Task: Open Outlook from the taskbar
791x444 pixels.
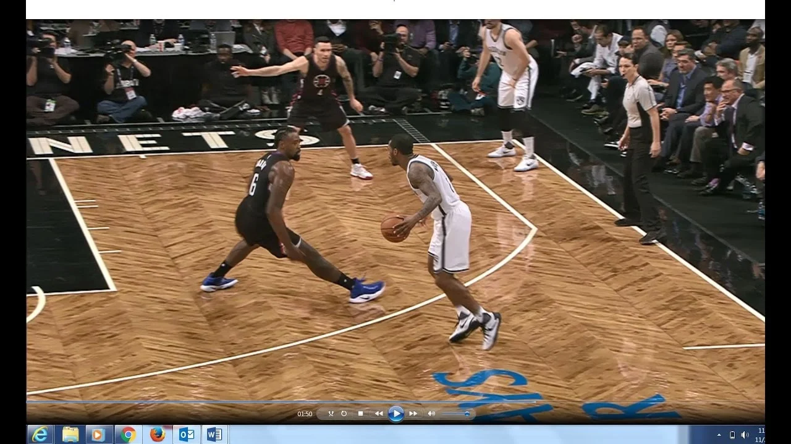Action: 186,435
